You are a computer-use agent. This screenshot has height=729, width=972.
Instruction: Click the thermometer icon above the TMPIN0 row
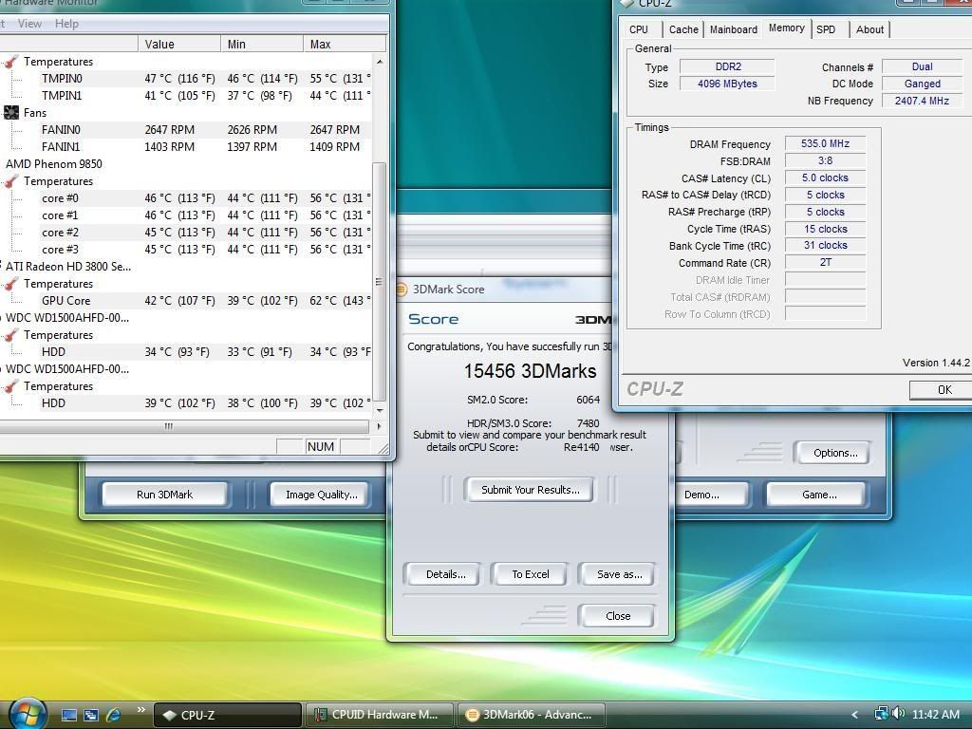11,62
